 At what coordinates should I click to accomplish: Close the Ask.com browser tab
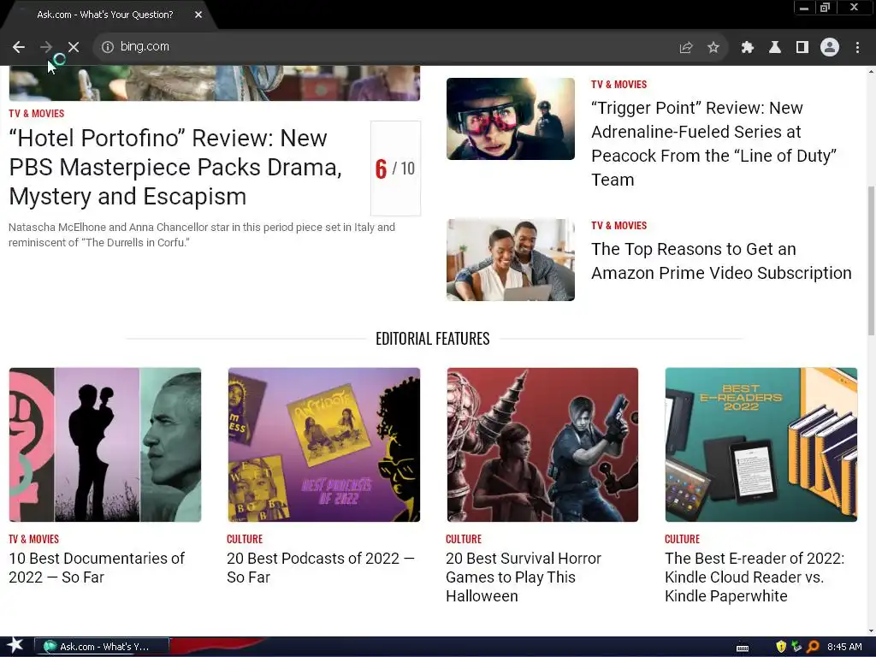point(198,15)
